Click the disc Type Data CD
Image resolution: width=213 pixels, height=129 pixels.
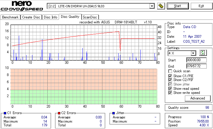190,27
